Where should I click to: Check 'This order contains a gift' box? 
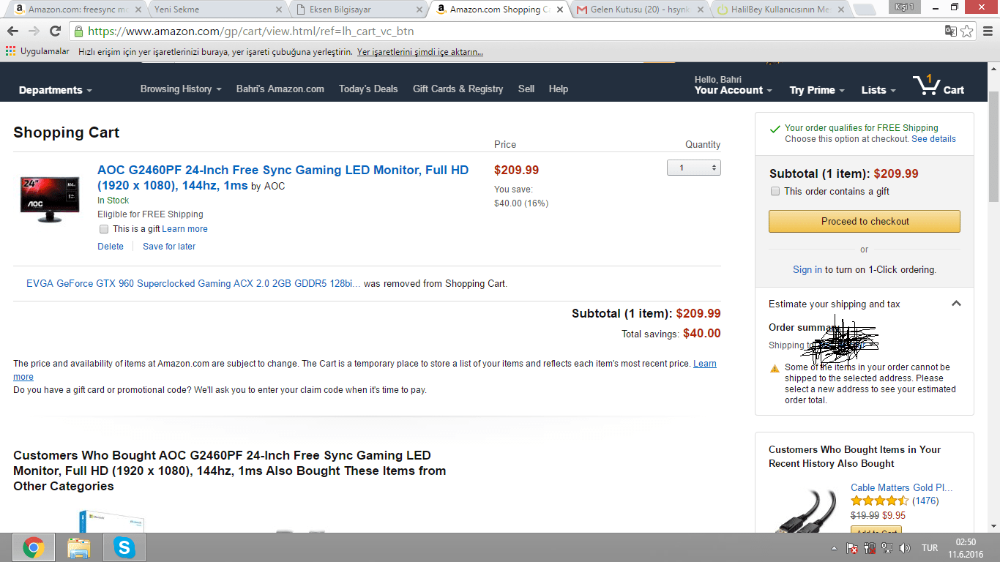pyautogui.click(x=775, y=191)
